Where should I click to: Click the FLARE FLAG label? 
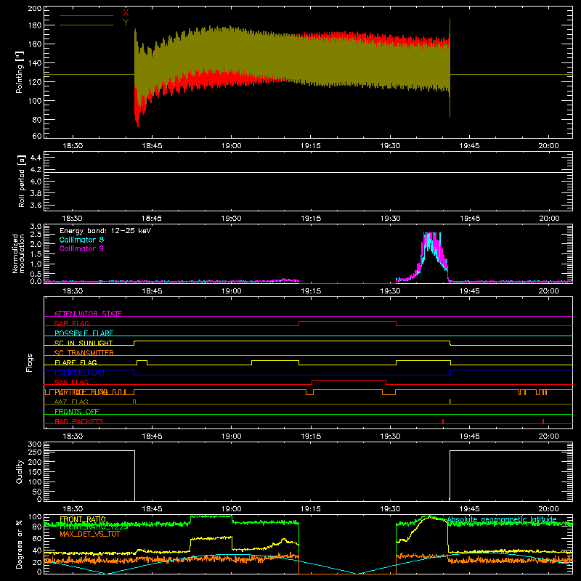point(76,362)
